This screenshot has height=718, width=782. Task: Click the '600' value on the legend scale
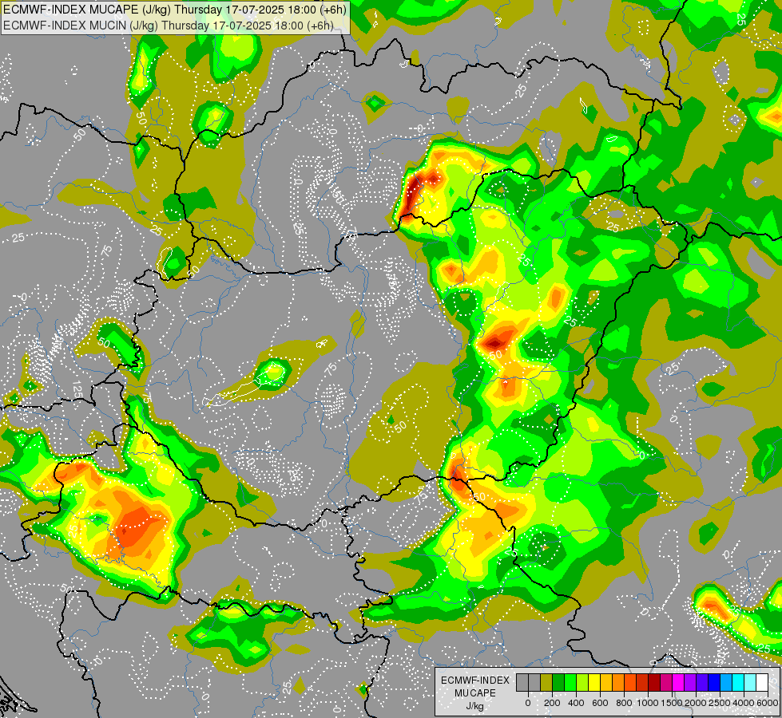[x=600, y=703]
